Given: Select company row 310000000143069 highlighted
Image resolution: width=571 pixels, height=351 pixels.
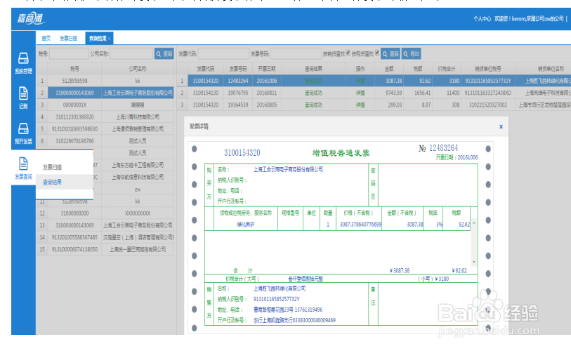Looking at the screenshot, I should tap(105, 93).
